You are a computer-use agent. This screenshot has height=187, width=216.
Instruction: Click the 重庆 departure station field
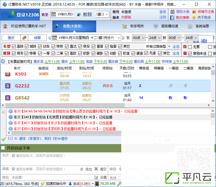11,38
